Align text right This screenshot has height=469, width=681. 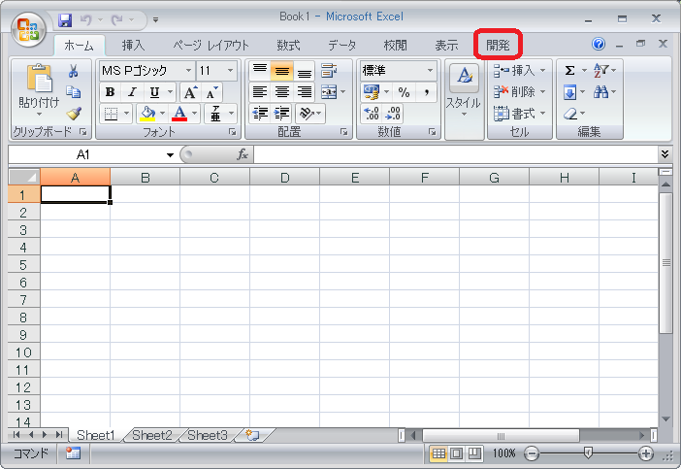click(x=305, y=92)
